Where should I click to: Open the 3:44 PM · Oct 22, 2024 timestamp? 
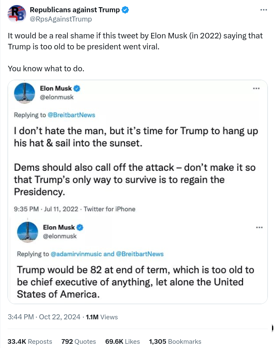[x=44, y=317]
